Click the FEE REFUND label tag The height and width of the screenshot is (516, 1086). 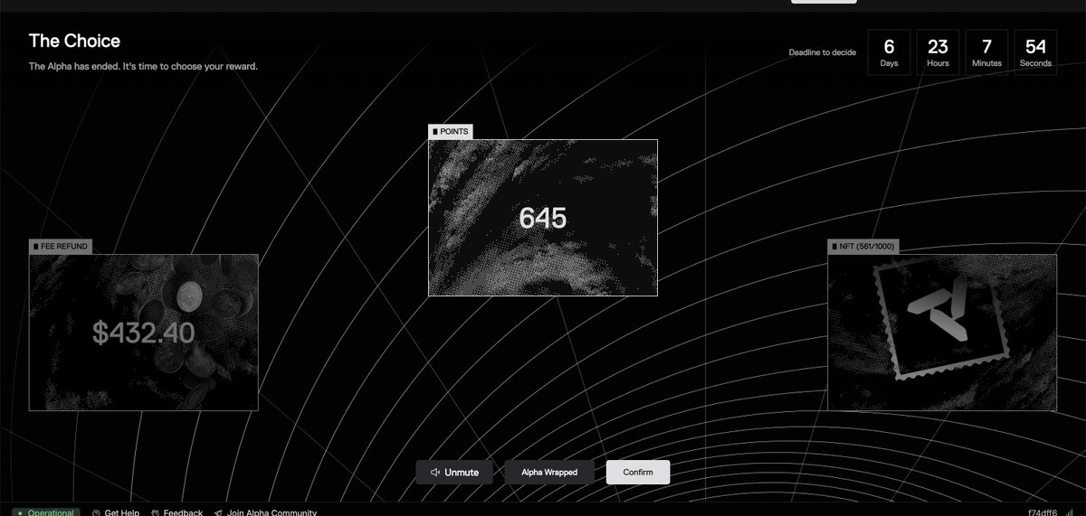coord(61,247)
